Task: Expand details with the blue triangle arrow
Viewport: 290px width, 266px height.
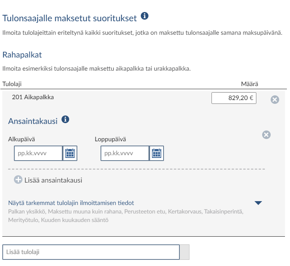Action: (258, 203)
